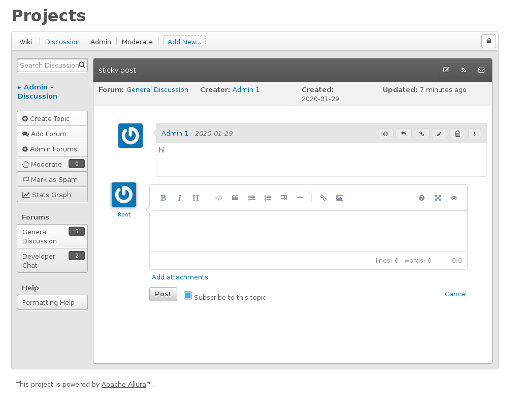Click the insert image icon in editor
Viewport: 523px width, 407px height.
pos(340,198)
